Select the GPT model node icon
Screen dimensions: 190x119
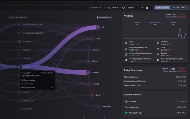(x=98, y=27)
